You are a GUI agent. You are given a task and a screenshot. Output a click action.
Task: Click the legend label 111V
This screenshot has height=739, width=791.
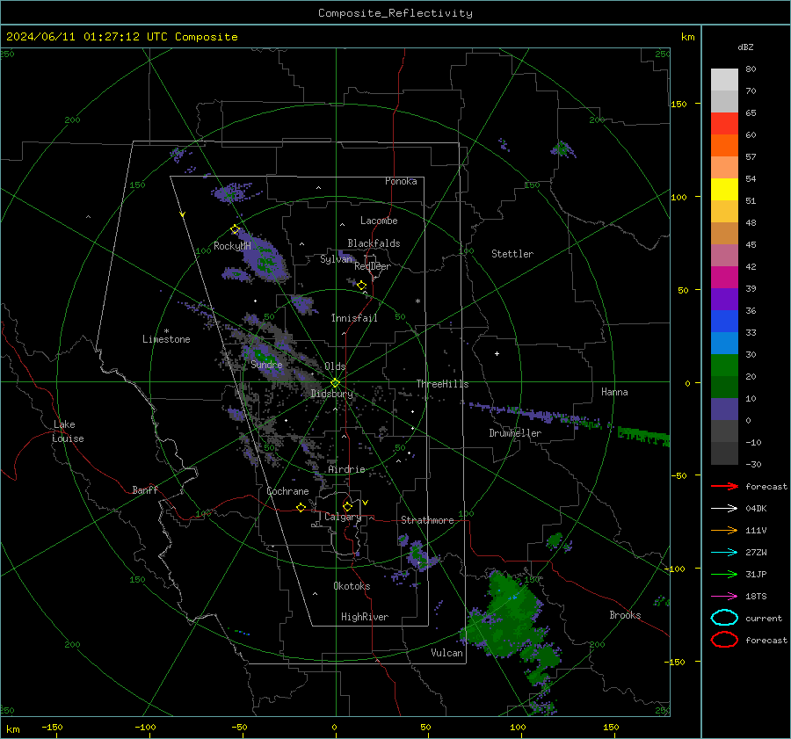(x=756, y=530)
